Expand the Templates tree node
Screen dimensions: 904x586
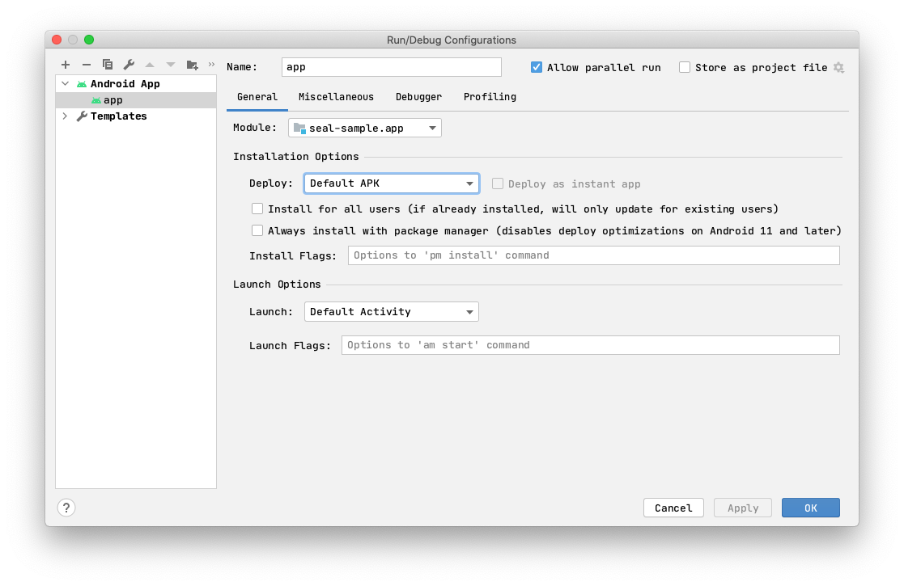(x=66, y=116)
